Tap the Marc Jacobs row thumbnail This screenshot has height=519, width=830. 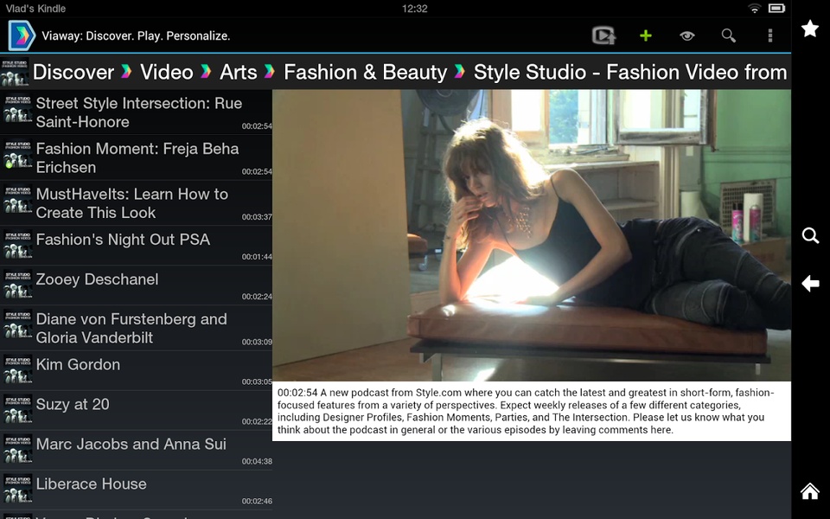17,449
